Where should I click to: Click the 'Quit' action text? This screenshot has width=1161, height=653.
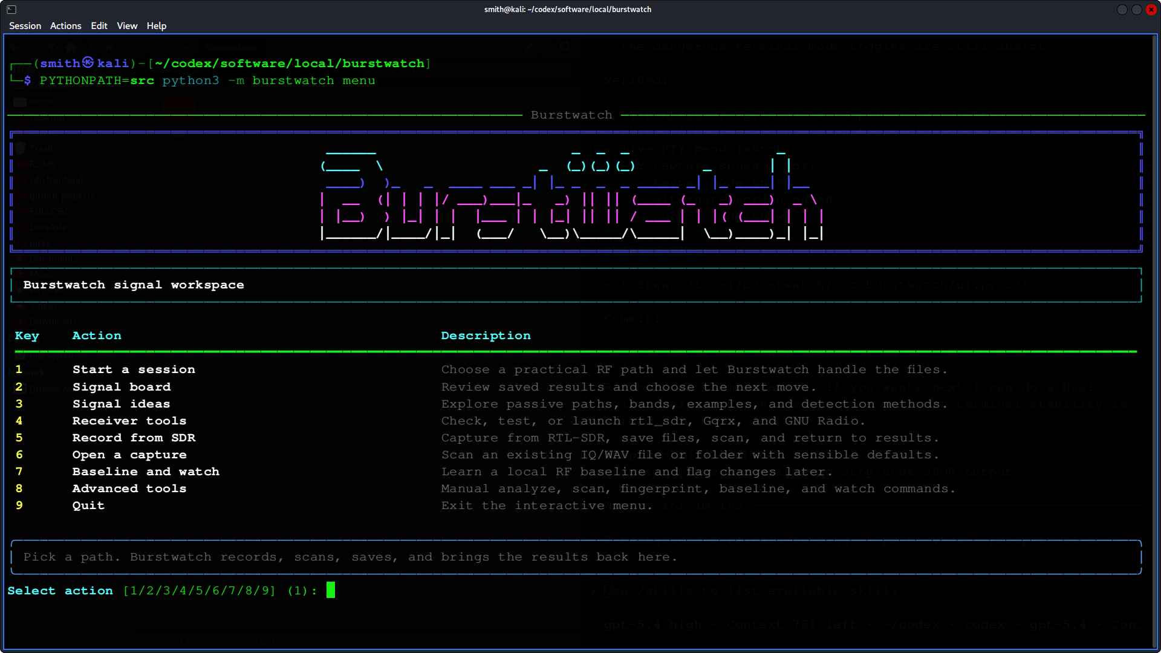pyautogui.click(x=88, y=505)
